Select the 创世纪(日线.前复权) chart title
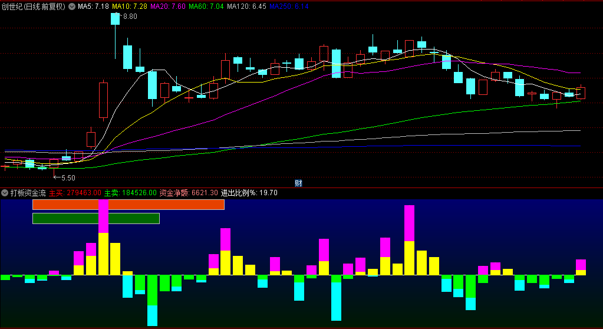Viewport: 603px width, 329px height. pyautogui.click(x=34, y=6)
